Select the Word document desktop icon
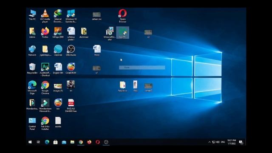 [x=97, y=51]
